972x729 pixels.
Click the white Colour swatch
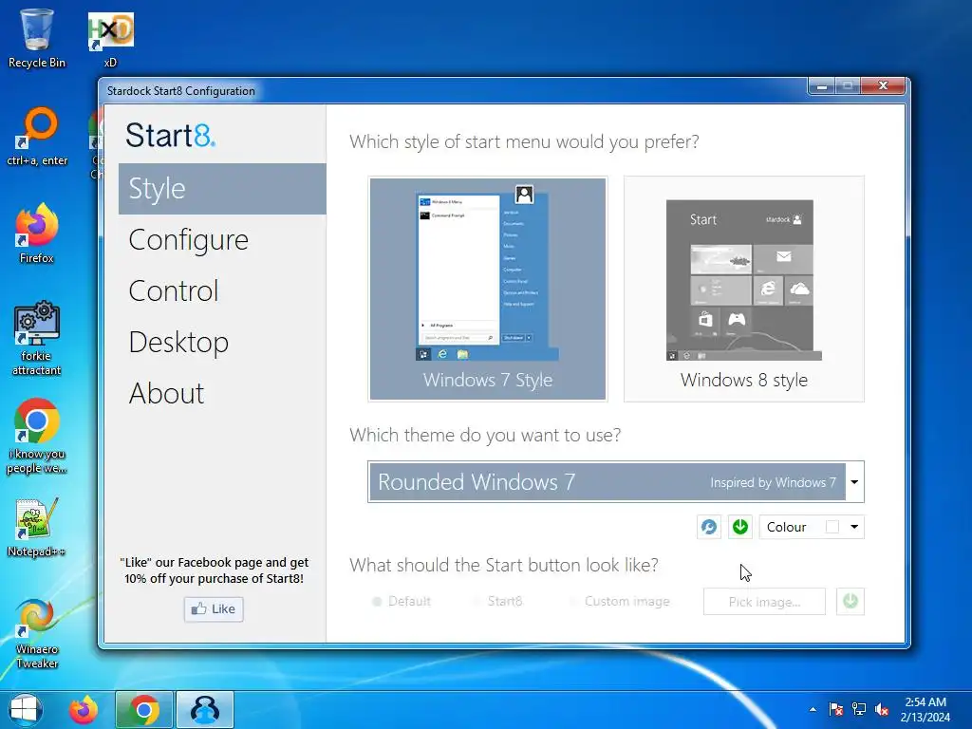click(832, 527)
